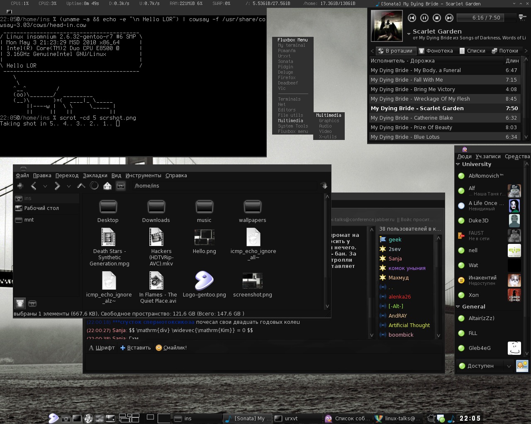Screen dimensions: 531x424
Task: Open the Вид menu in file manager
Action: click(117, 175)
